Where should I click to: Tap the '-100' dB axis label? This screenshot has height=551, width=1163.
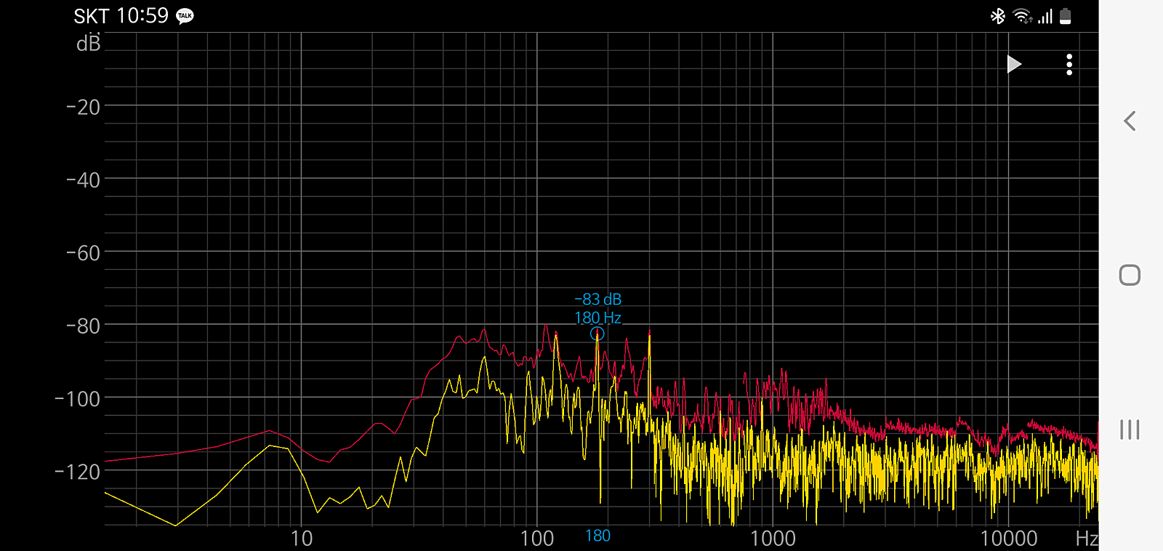(78, 398)
